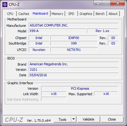Show the Graphics tab

tap(86, 14)
